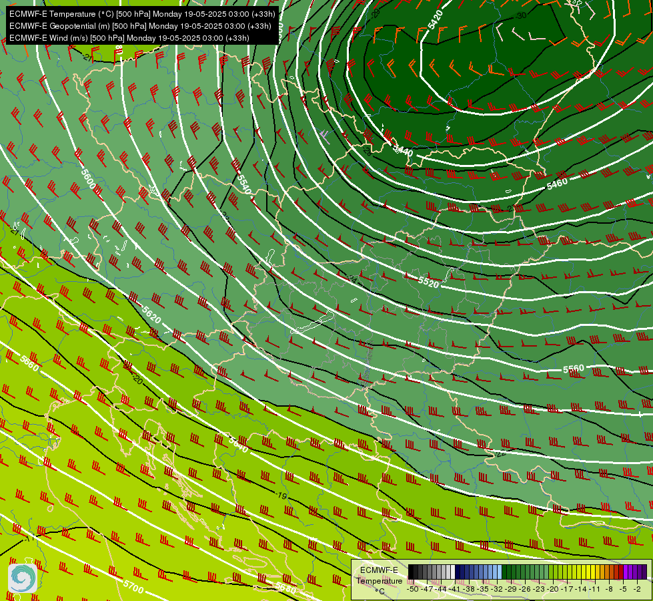Pick the red swatch before the purple range

[x=621, y=572]
